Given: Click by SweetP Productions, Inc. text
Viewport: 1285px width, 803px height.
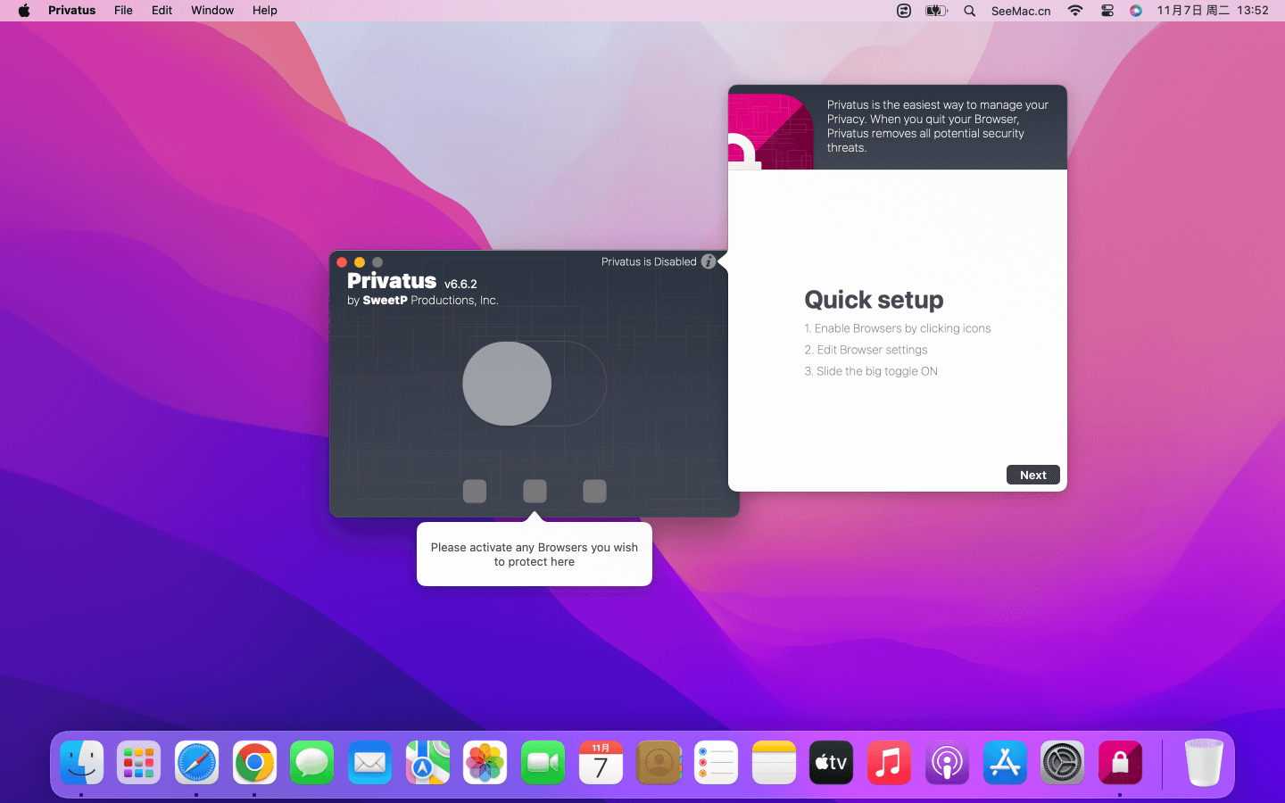Looking at the screenshot, I should click(423, 301).
